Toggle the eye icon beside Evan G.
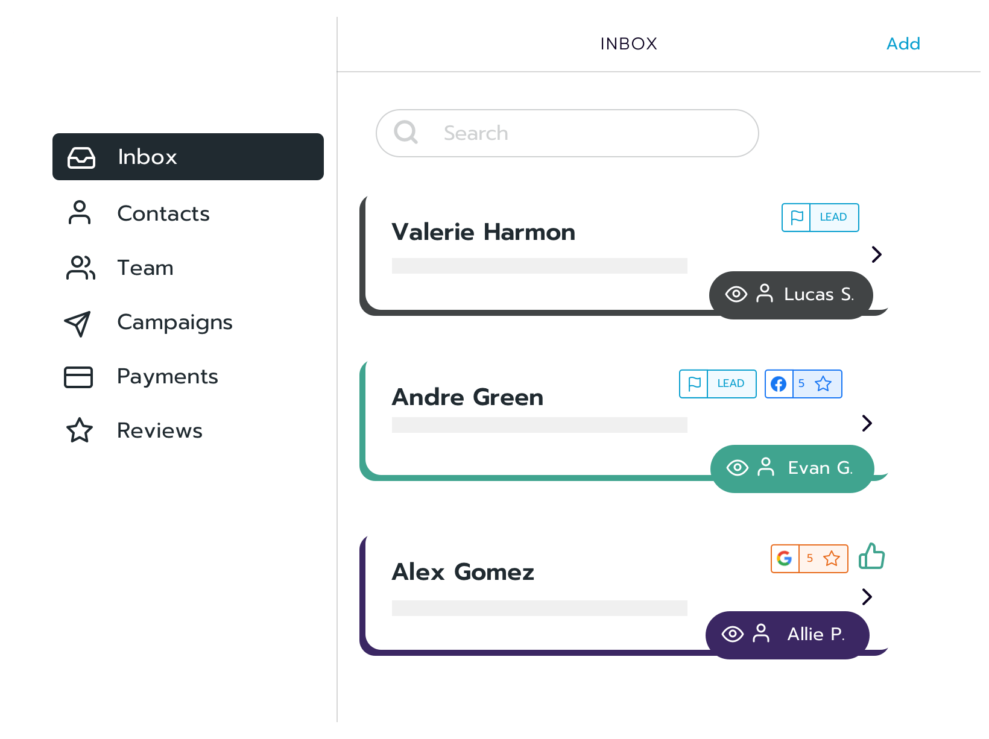 737,468
